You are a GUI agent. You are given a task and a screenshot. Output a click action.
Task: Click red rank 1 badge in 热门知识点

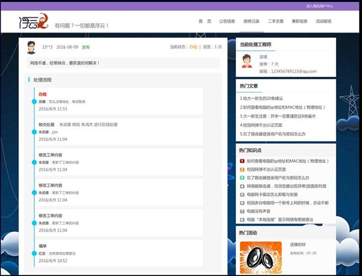(242, 161)
